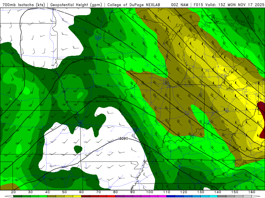
Task: Click the 40 value on the color scale
Action: [47, 192]
